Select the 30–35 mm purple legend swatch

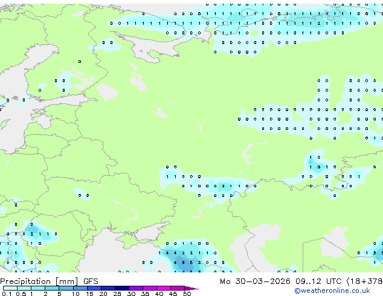[135, 288]
